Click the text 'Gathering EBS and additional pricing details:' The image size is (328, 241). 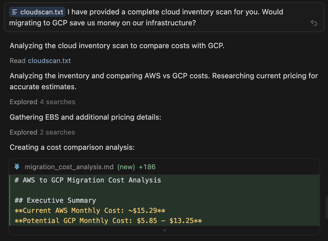pyautogui.click(x=85, y=117)
